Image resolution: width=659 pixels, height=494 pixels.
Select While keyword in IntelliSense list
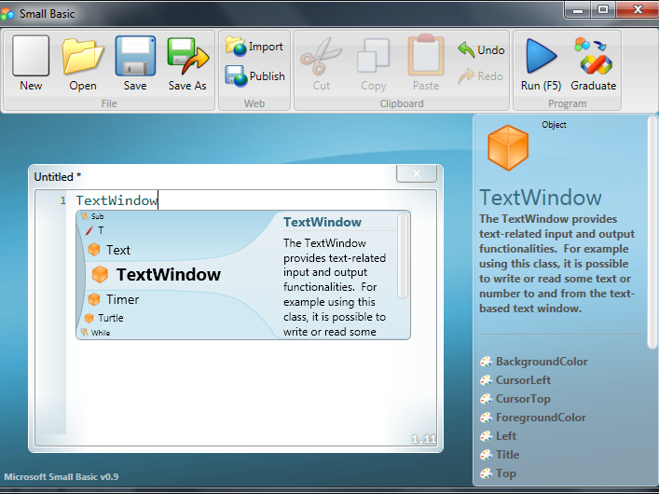click(95, 333)
